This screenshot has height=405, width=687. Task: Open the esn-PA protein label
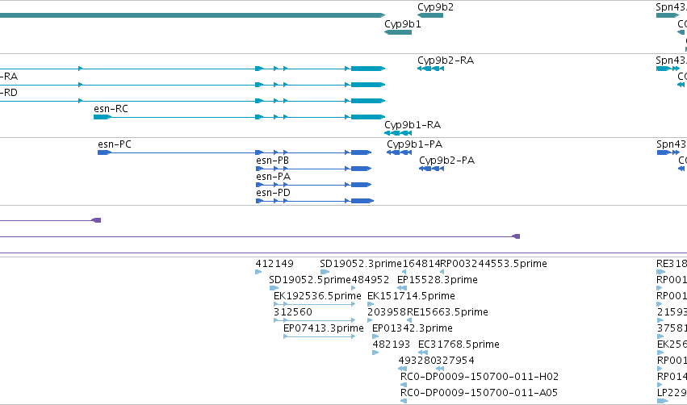tap(274, 177)
